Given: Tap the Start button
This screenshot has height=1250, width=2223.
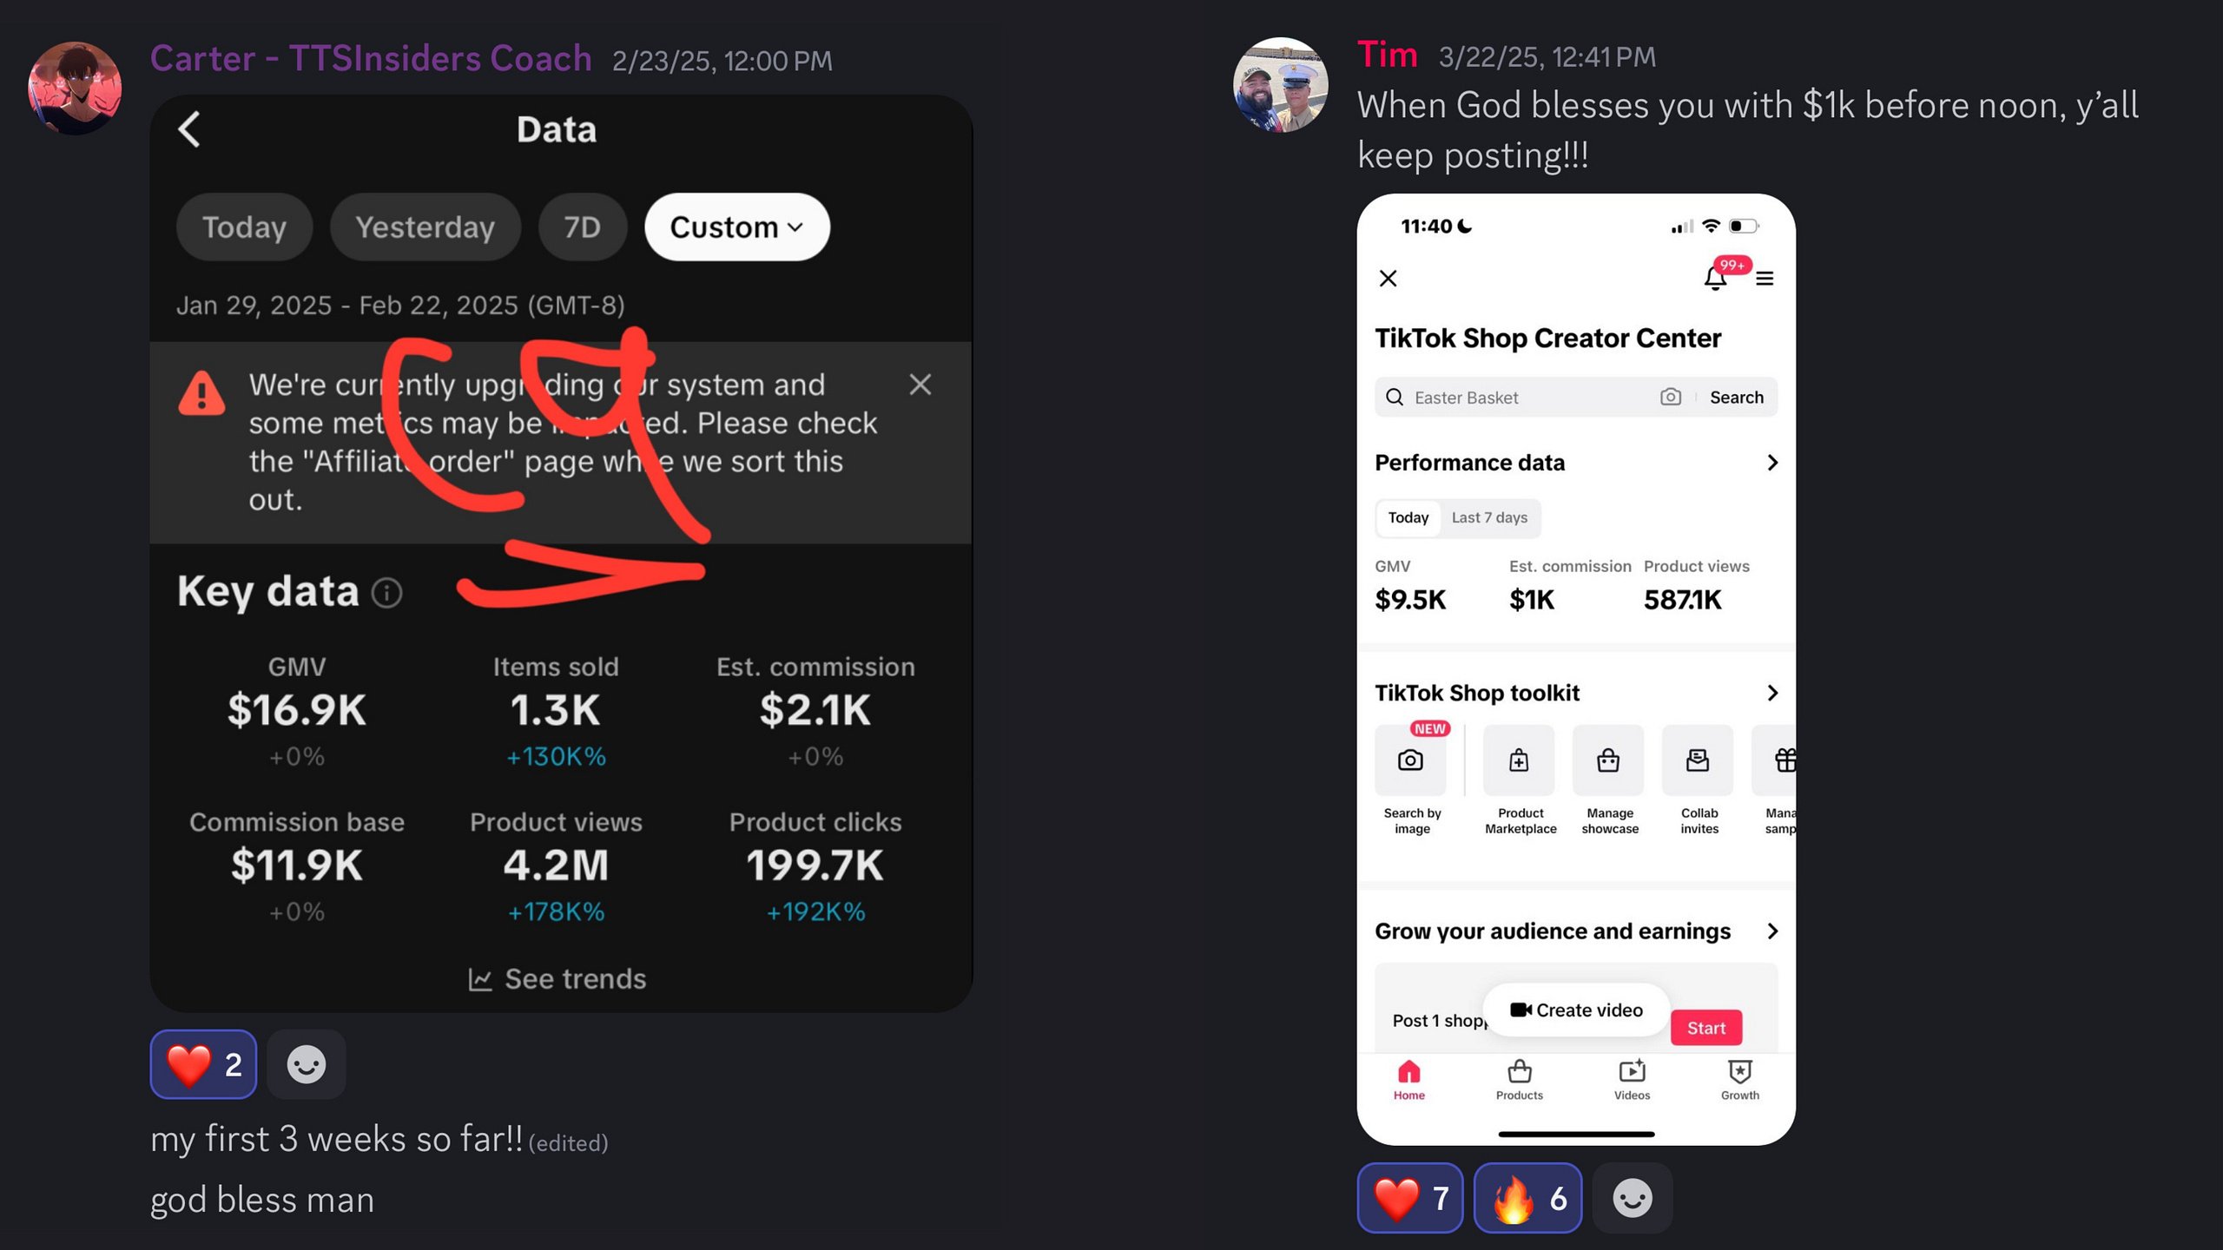Looking at the screenshot, I should click(1706, 1028).
